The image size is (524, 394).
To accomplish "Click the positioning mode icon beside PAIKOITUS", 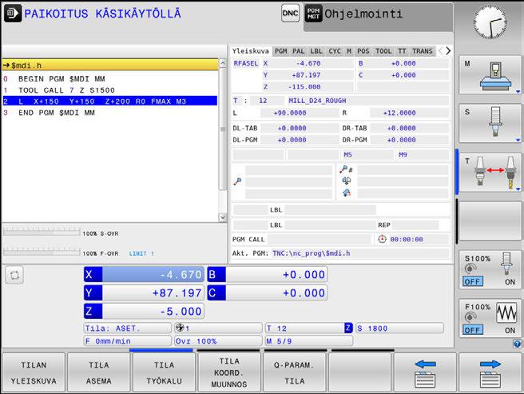I will (13, 14).
